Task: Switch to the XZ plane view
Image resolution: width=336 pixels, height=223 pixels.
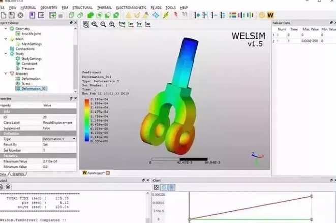Action: (148, 24)
